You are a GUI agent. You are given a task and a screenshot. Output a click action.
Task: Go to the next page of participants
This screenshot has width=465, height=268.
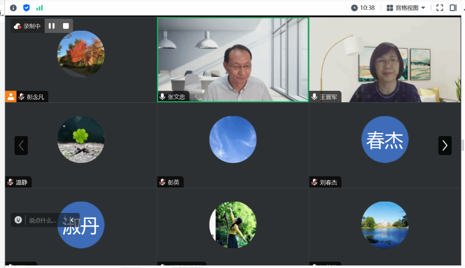[x=445, y=145]
